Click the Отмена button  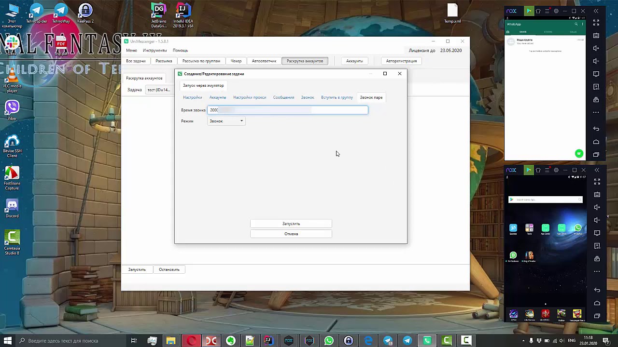[291, 234]
